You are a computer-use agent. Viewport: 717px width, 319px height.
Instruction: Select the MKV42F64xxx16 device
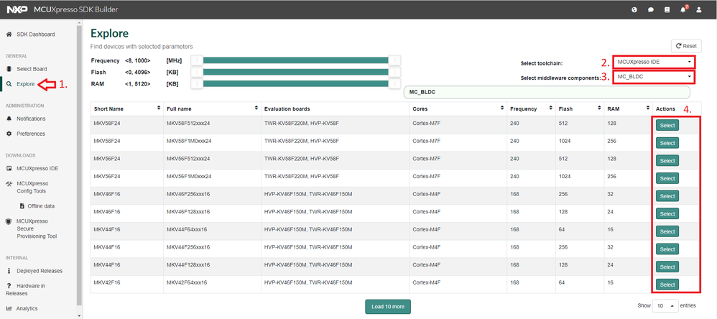667,285
